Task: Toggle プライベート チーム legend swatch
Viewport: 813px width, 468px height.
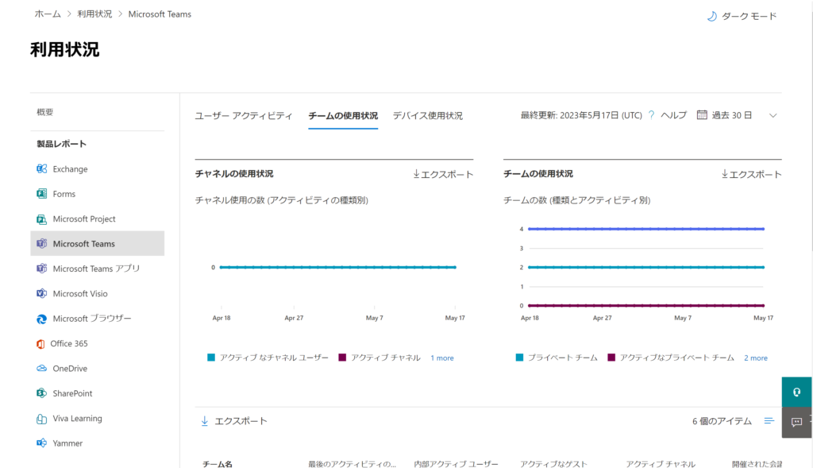Action: coord(519,358)
